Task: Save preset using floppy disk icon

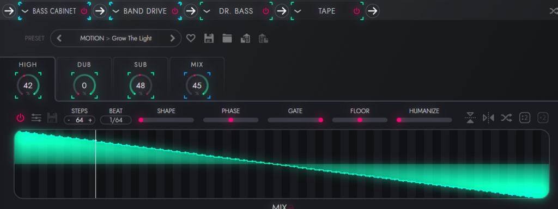Action: 209,38
